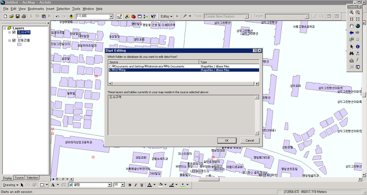Open the Selection menu
Screen dimensions: 367x195
pos(63,9)
